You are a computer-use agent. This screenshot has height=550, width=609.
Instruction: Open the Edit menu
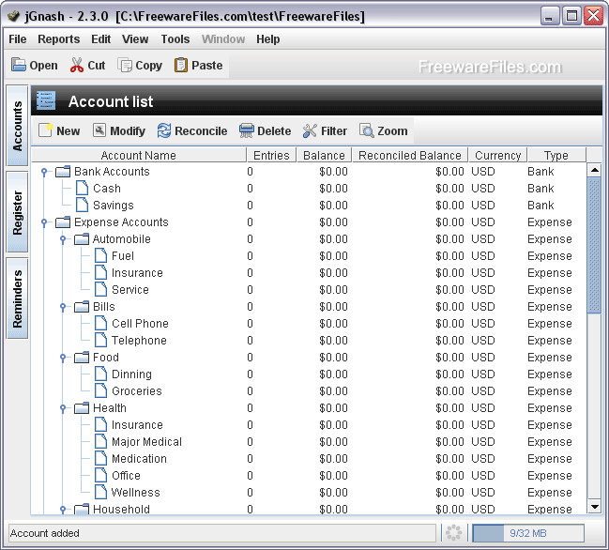click(x=101, y=38)
